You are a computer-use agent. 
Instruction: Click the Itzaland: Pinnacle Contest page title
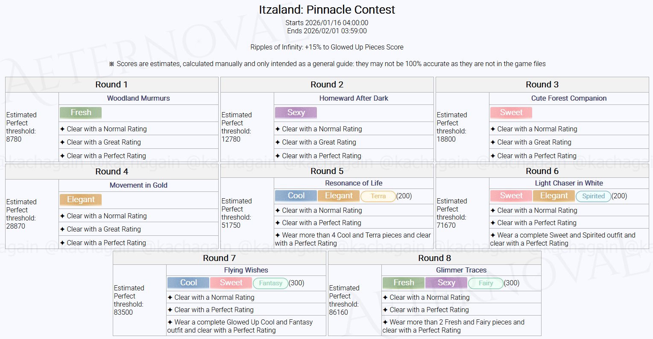[x=327, y=10]
